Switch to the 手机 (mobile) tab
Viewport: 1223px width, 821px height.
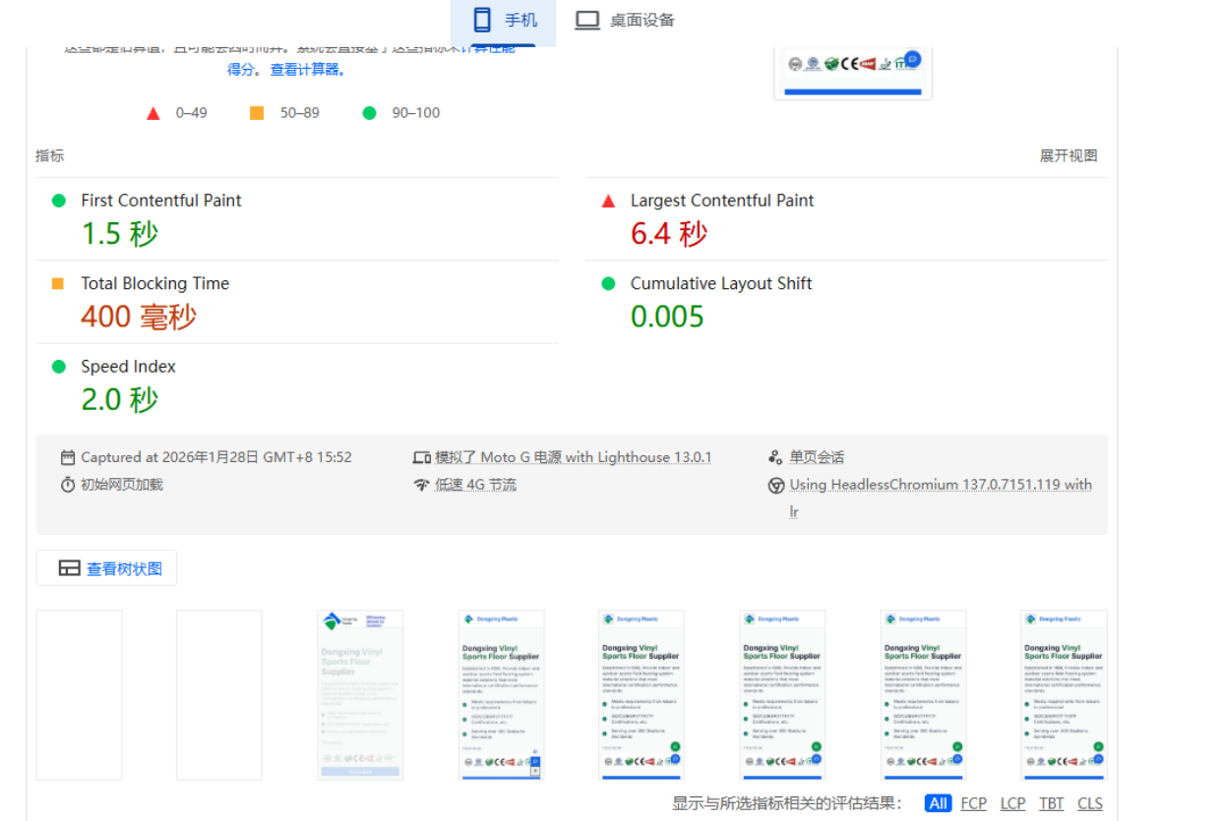pyautogui.click(x=504, y=21)
